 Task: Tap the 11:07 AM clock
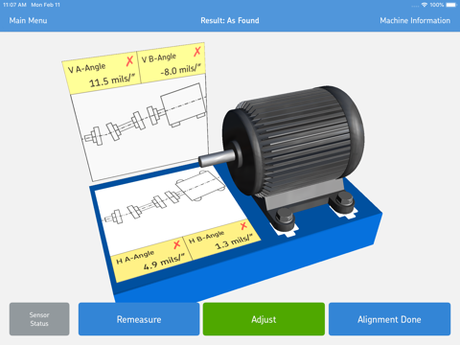[14, 5]
